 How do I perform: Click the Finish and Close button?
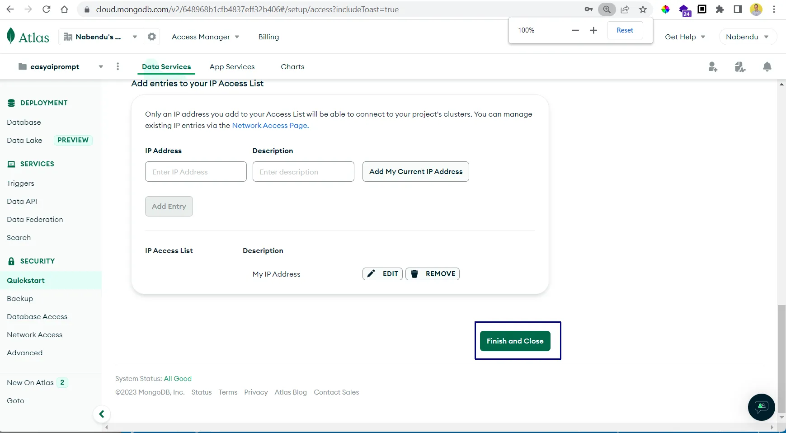[515, 341]
